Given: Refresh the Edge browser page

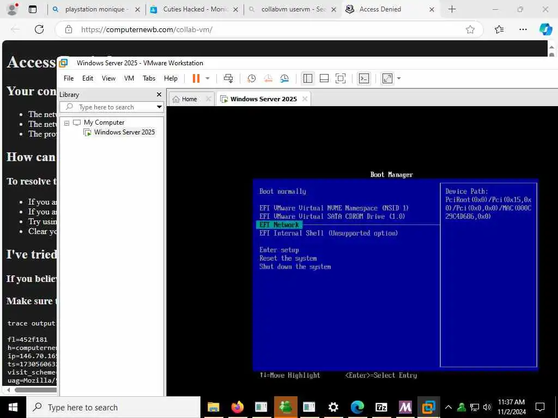Looking at the screenshot, I should (x=39, y=29).
